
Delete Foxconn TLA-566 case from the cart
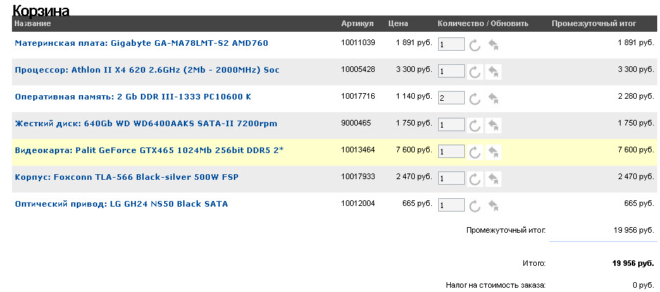[x=493, y=179]
